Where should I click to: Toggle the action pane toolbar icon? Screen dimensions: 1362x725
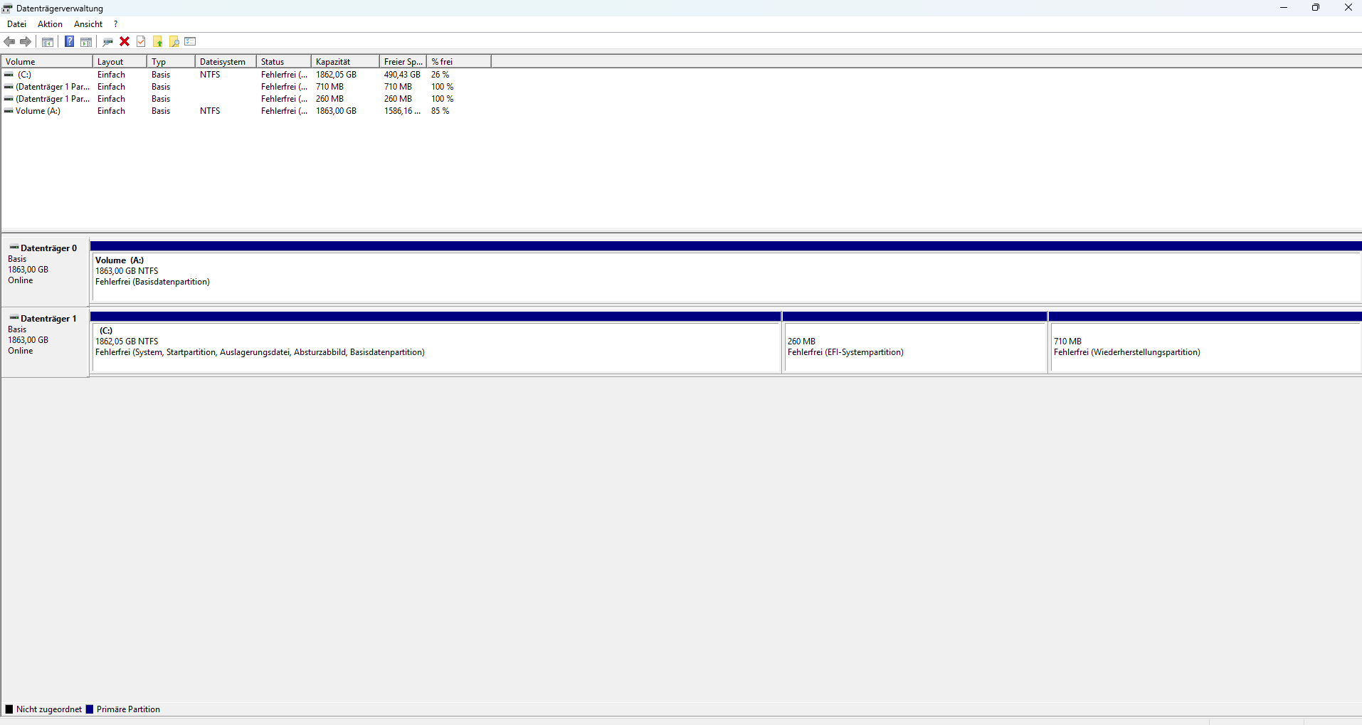click(x=86, y=42)
